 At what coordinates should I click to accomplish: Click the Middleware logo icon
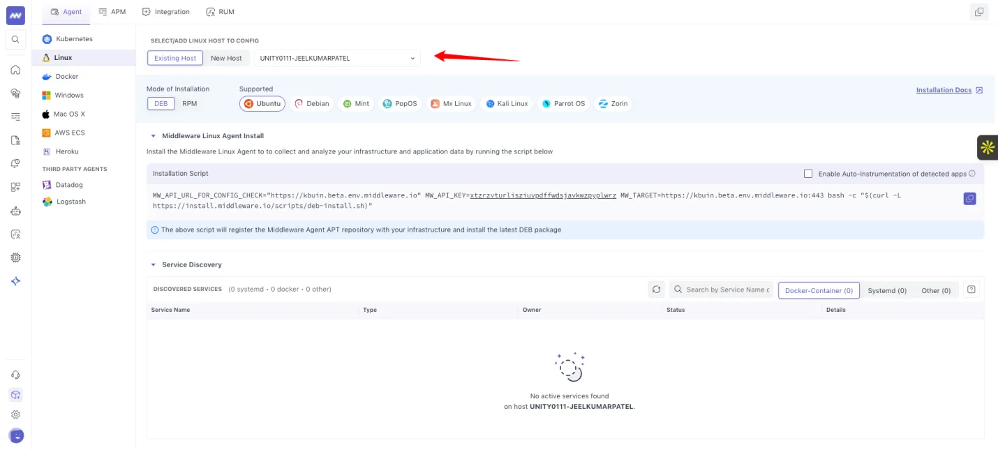click(x=15, y=15)
